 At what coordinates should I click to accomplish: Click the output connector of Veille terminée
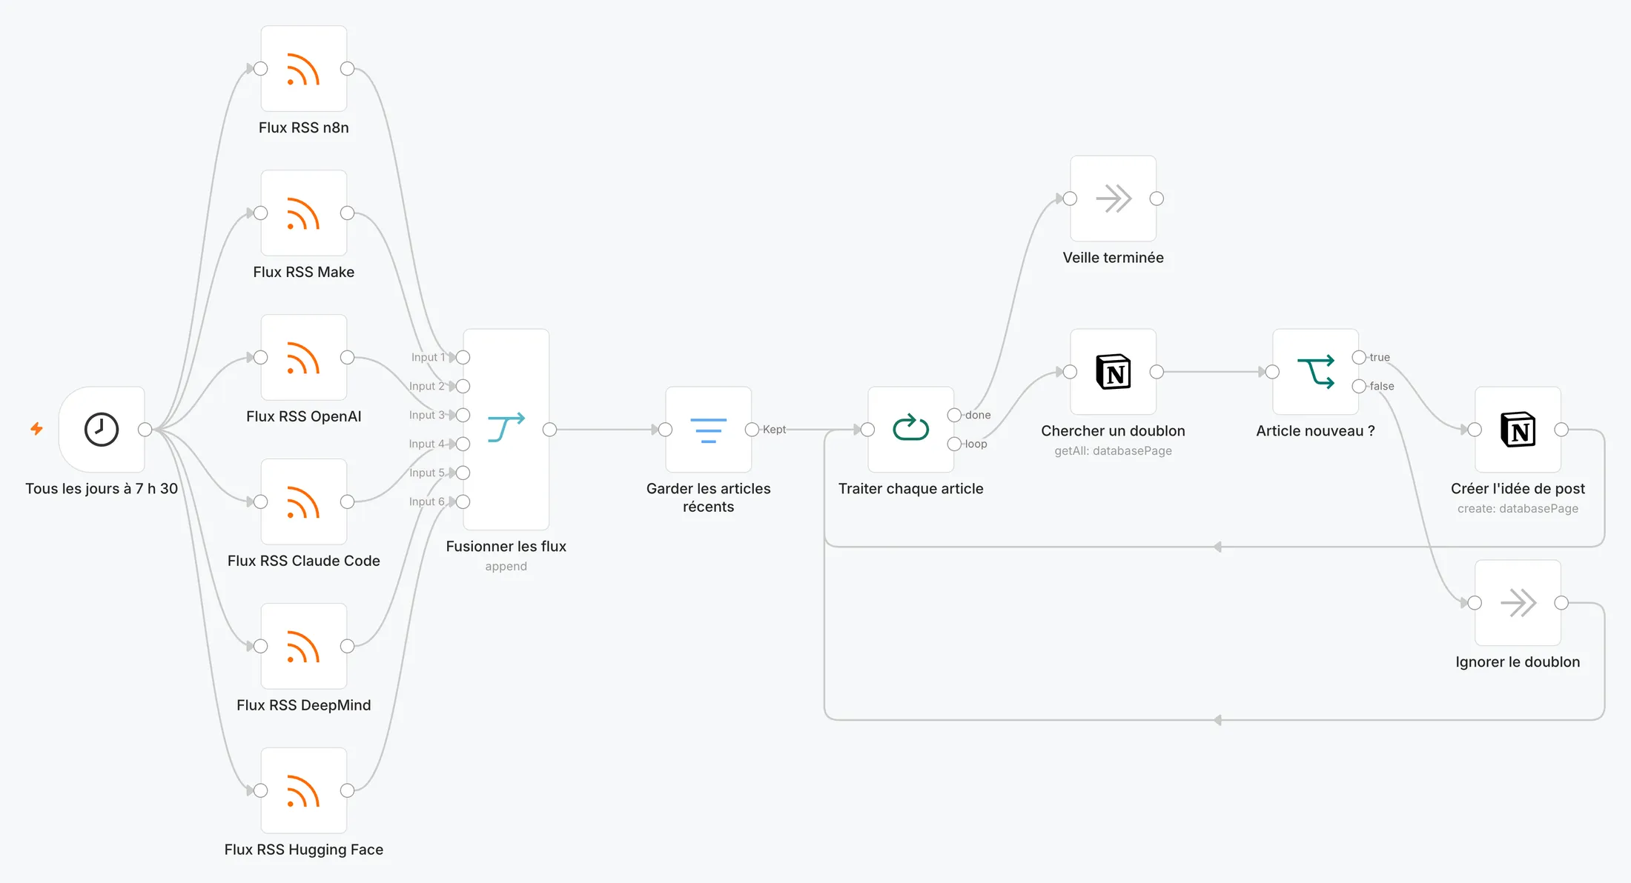[1157, 199]
